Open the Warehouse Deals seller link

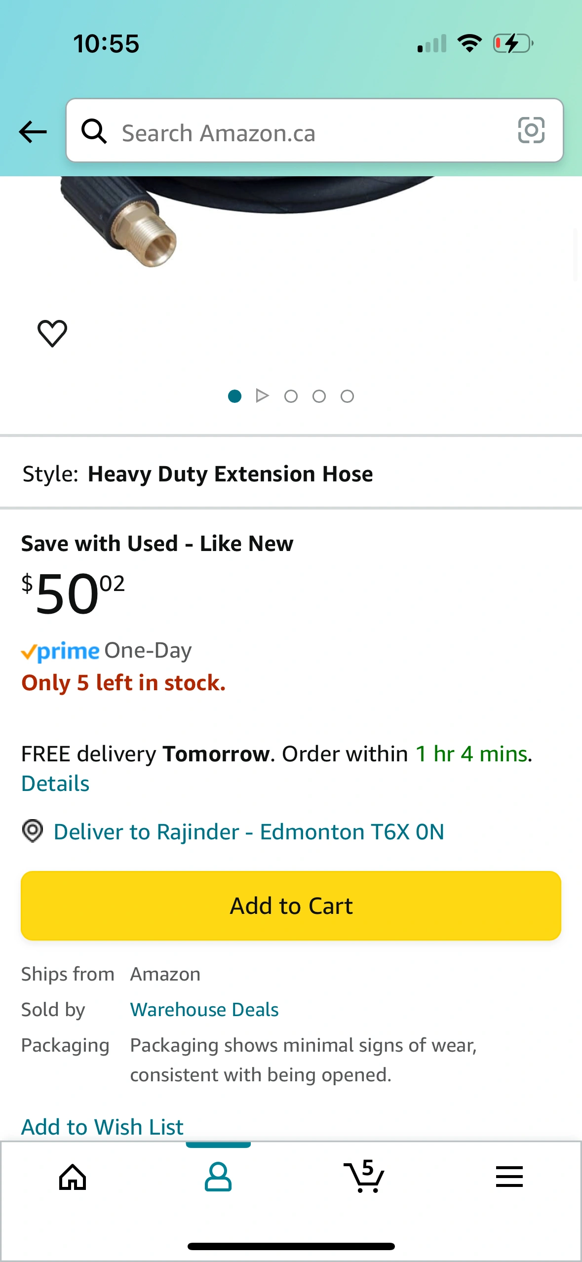204,1010
